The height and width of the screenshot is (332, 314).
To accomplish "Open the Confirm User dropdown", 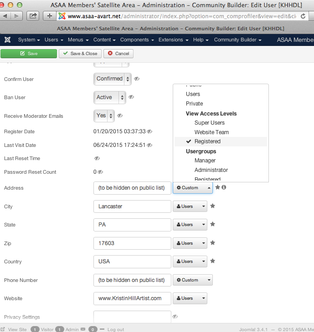I will click(x=112, y=79).
